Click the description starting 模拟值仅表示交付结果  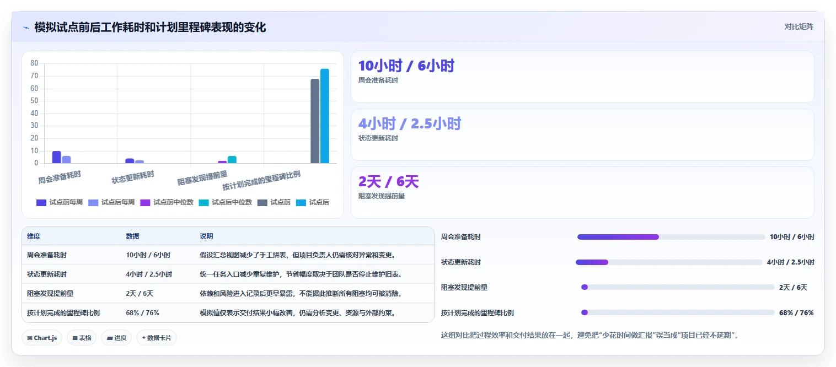298,312
